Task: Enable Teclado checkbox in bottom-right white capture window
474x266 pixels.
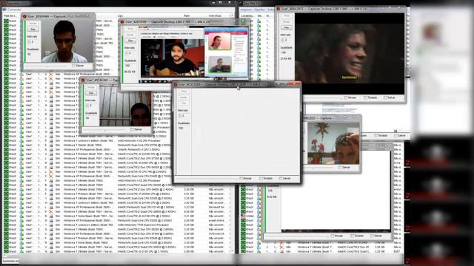Action: click(x=353, y=236)
